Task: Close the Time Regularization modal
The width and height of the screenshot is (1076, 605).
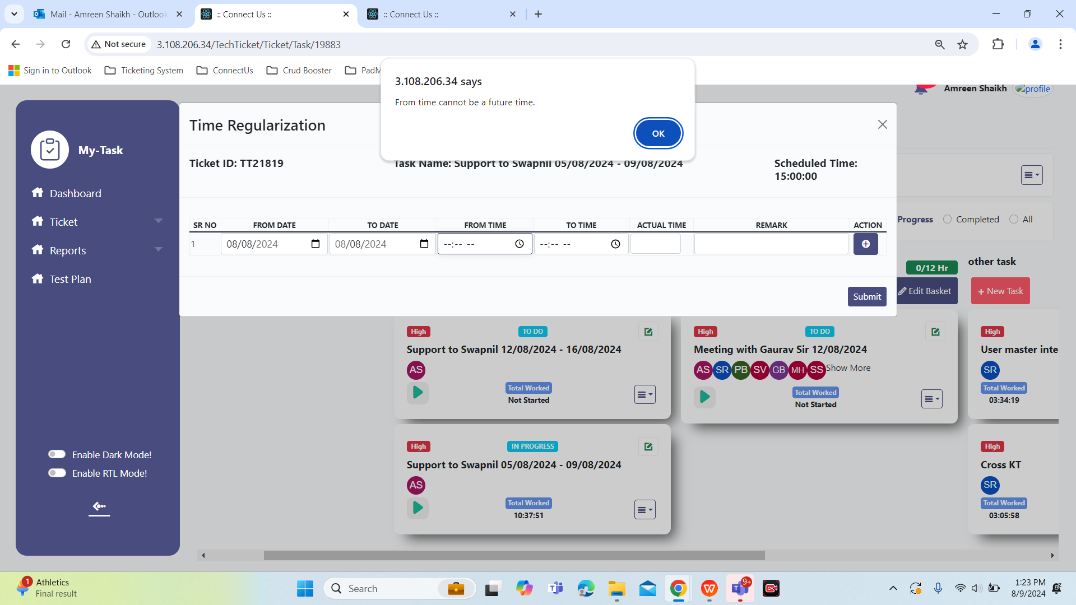Action: 882,124
